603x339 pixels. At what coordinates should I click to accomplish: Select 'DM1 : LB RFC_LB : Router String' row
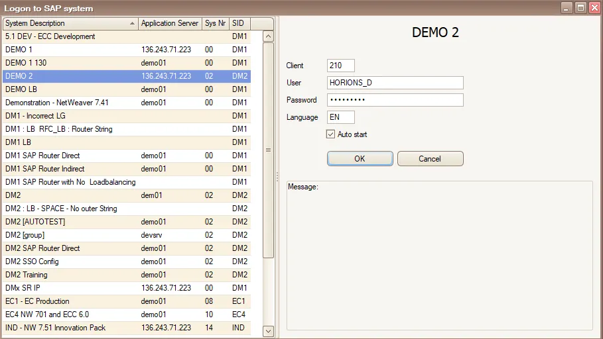click(127, 129)
